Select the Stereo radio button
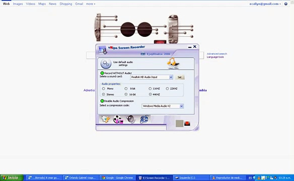Viewport: 294px width, 181px height. [x=103, y=94]
